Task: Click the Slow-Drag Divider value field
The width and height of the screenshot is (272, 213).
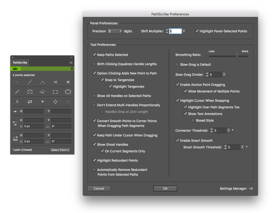Action: pos(216,74)
